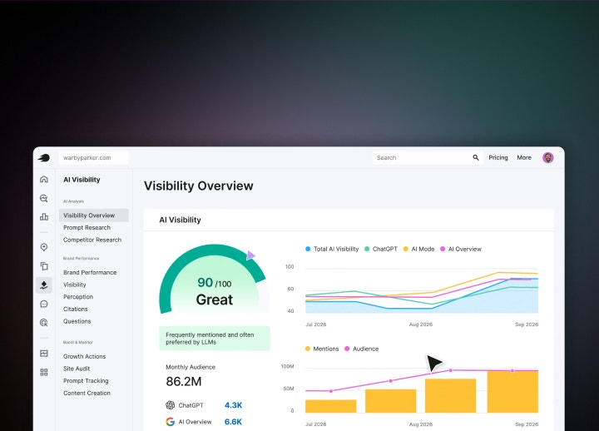Viewport: 599px width, 431px height.
Task: Select Competitor Research from sidebar menu
Action: 92,240
